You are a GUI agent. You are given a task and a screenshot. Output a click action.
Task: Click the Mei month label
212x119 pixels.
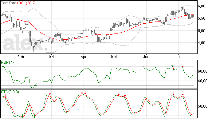coord(114,57)
